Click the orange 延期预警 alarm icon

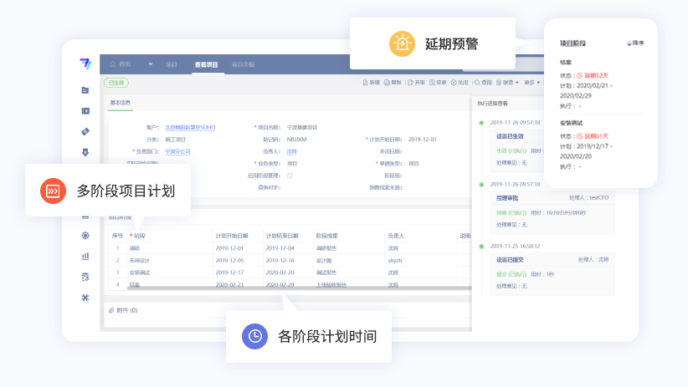tap(402, 43)
